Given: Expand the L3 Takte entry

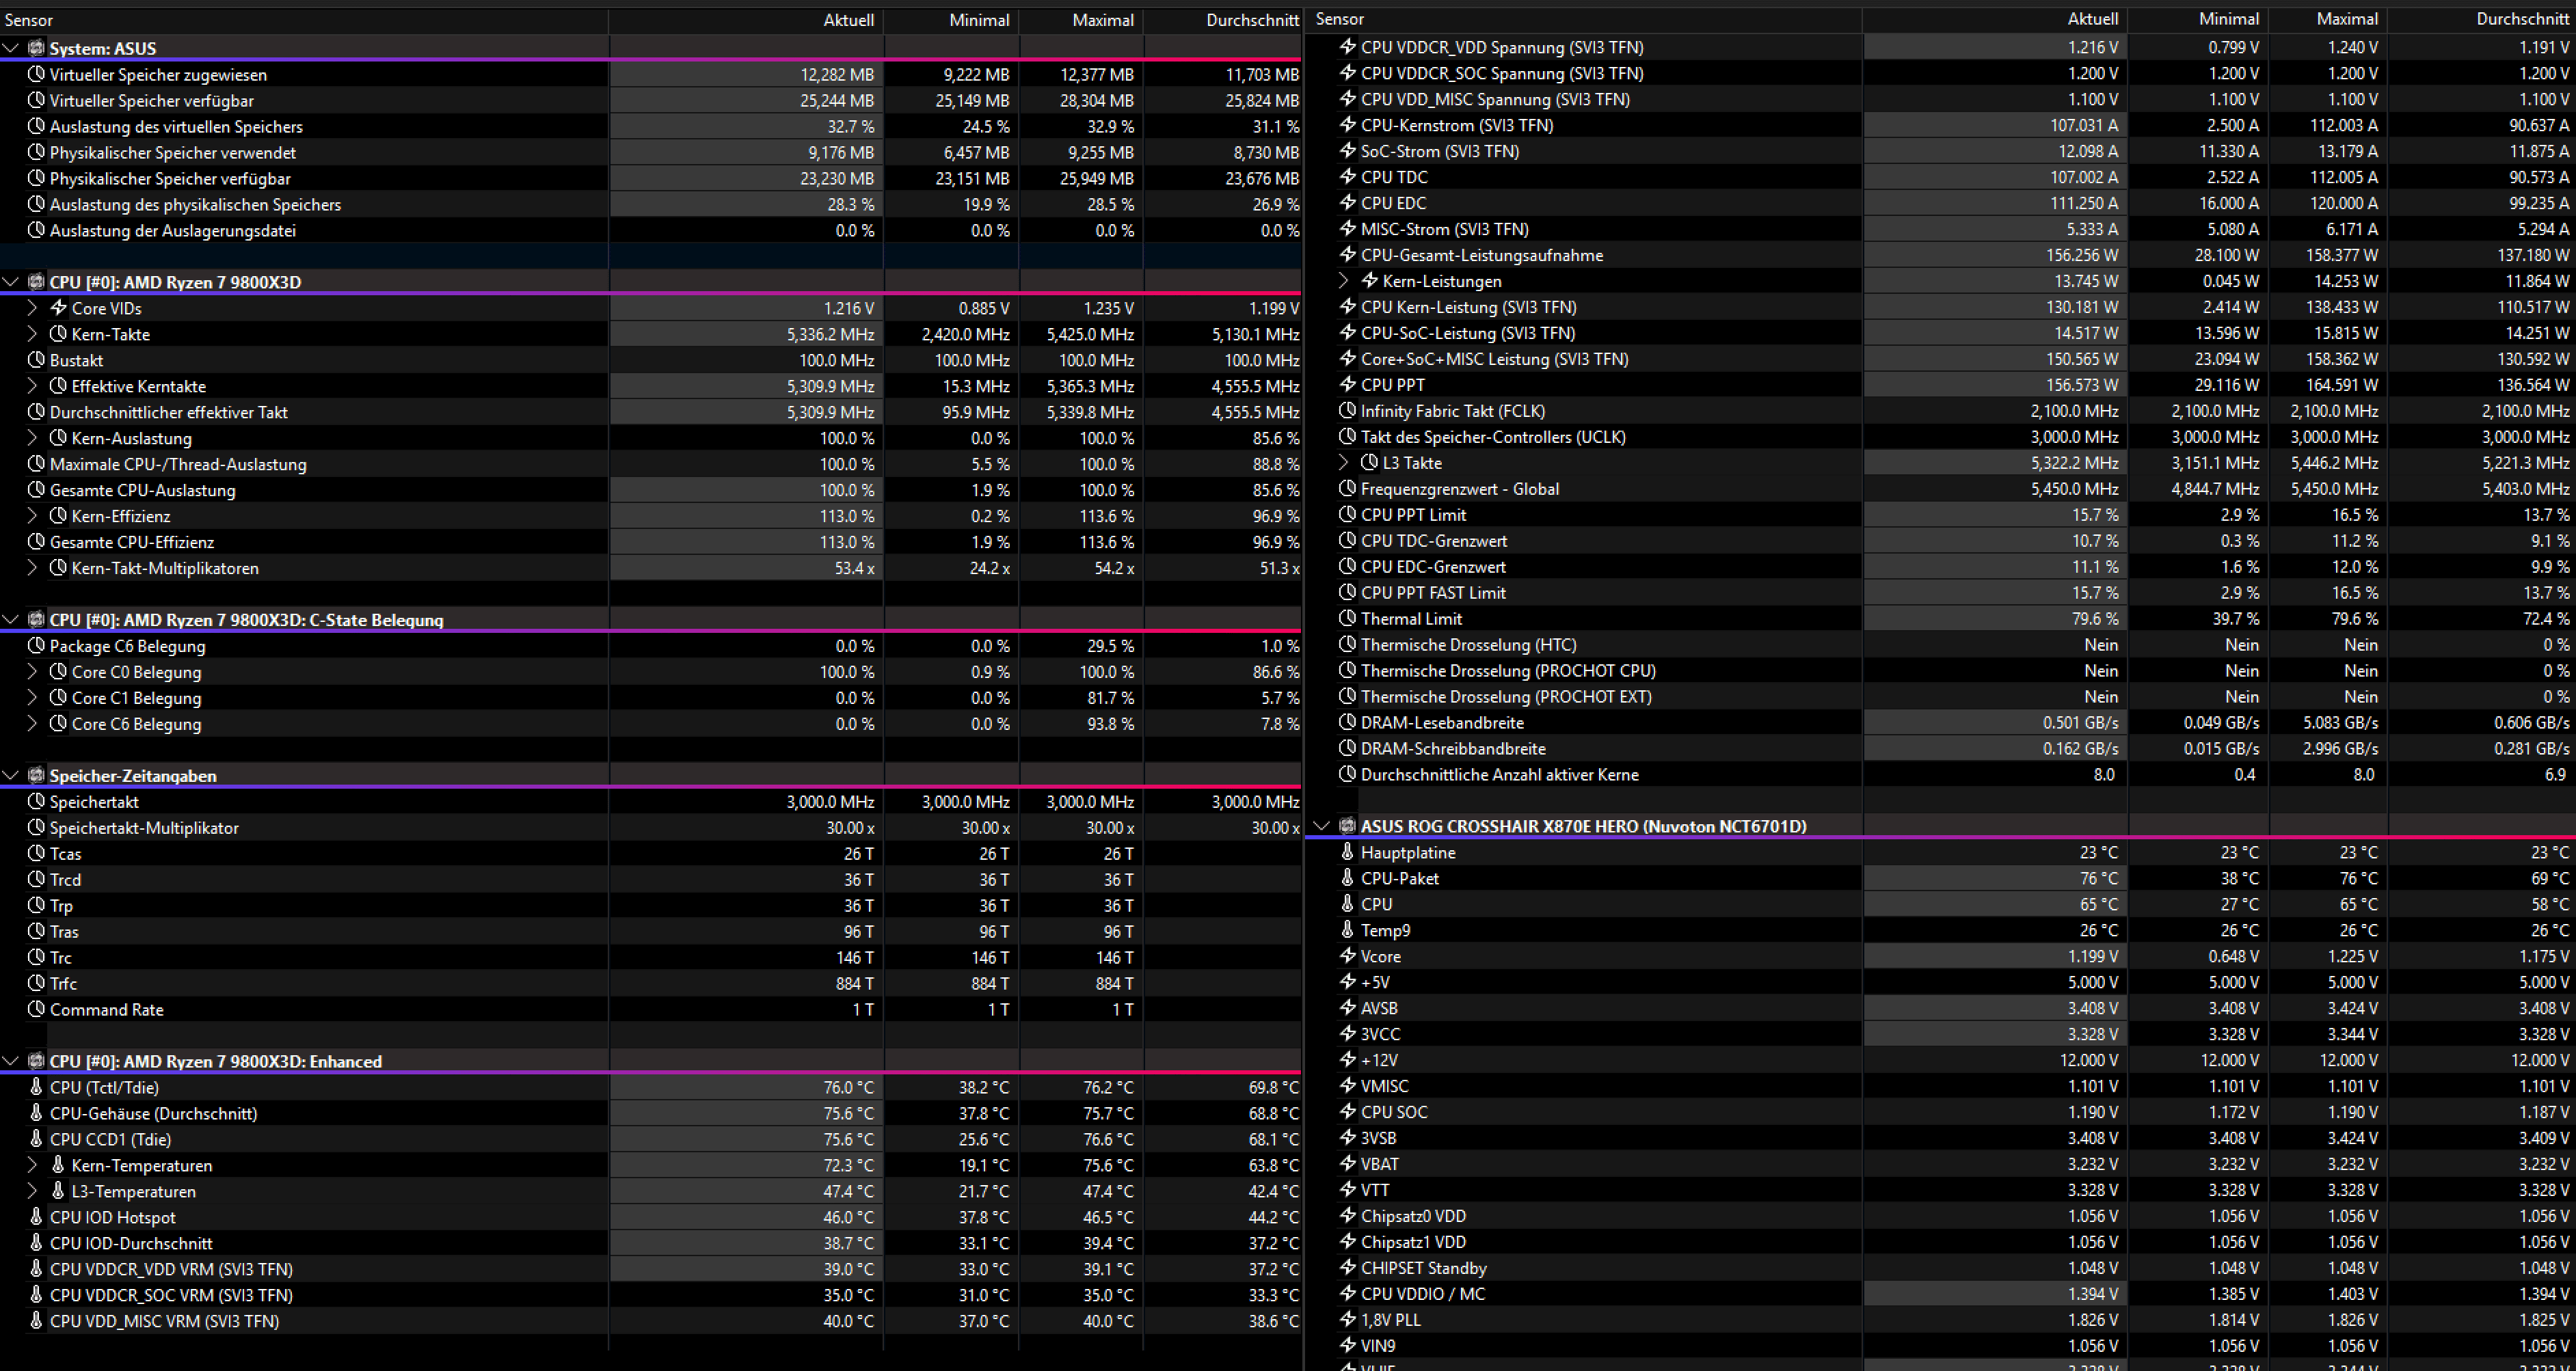Looking at the screenshot, I should [1343, 463].
